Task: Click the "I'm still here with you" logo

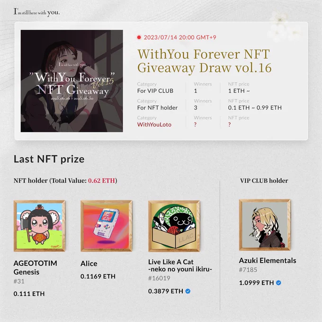Action: [36, 12]
